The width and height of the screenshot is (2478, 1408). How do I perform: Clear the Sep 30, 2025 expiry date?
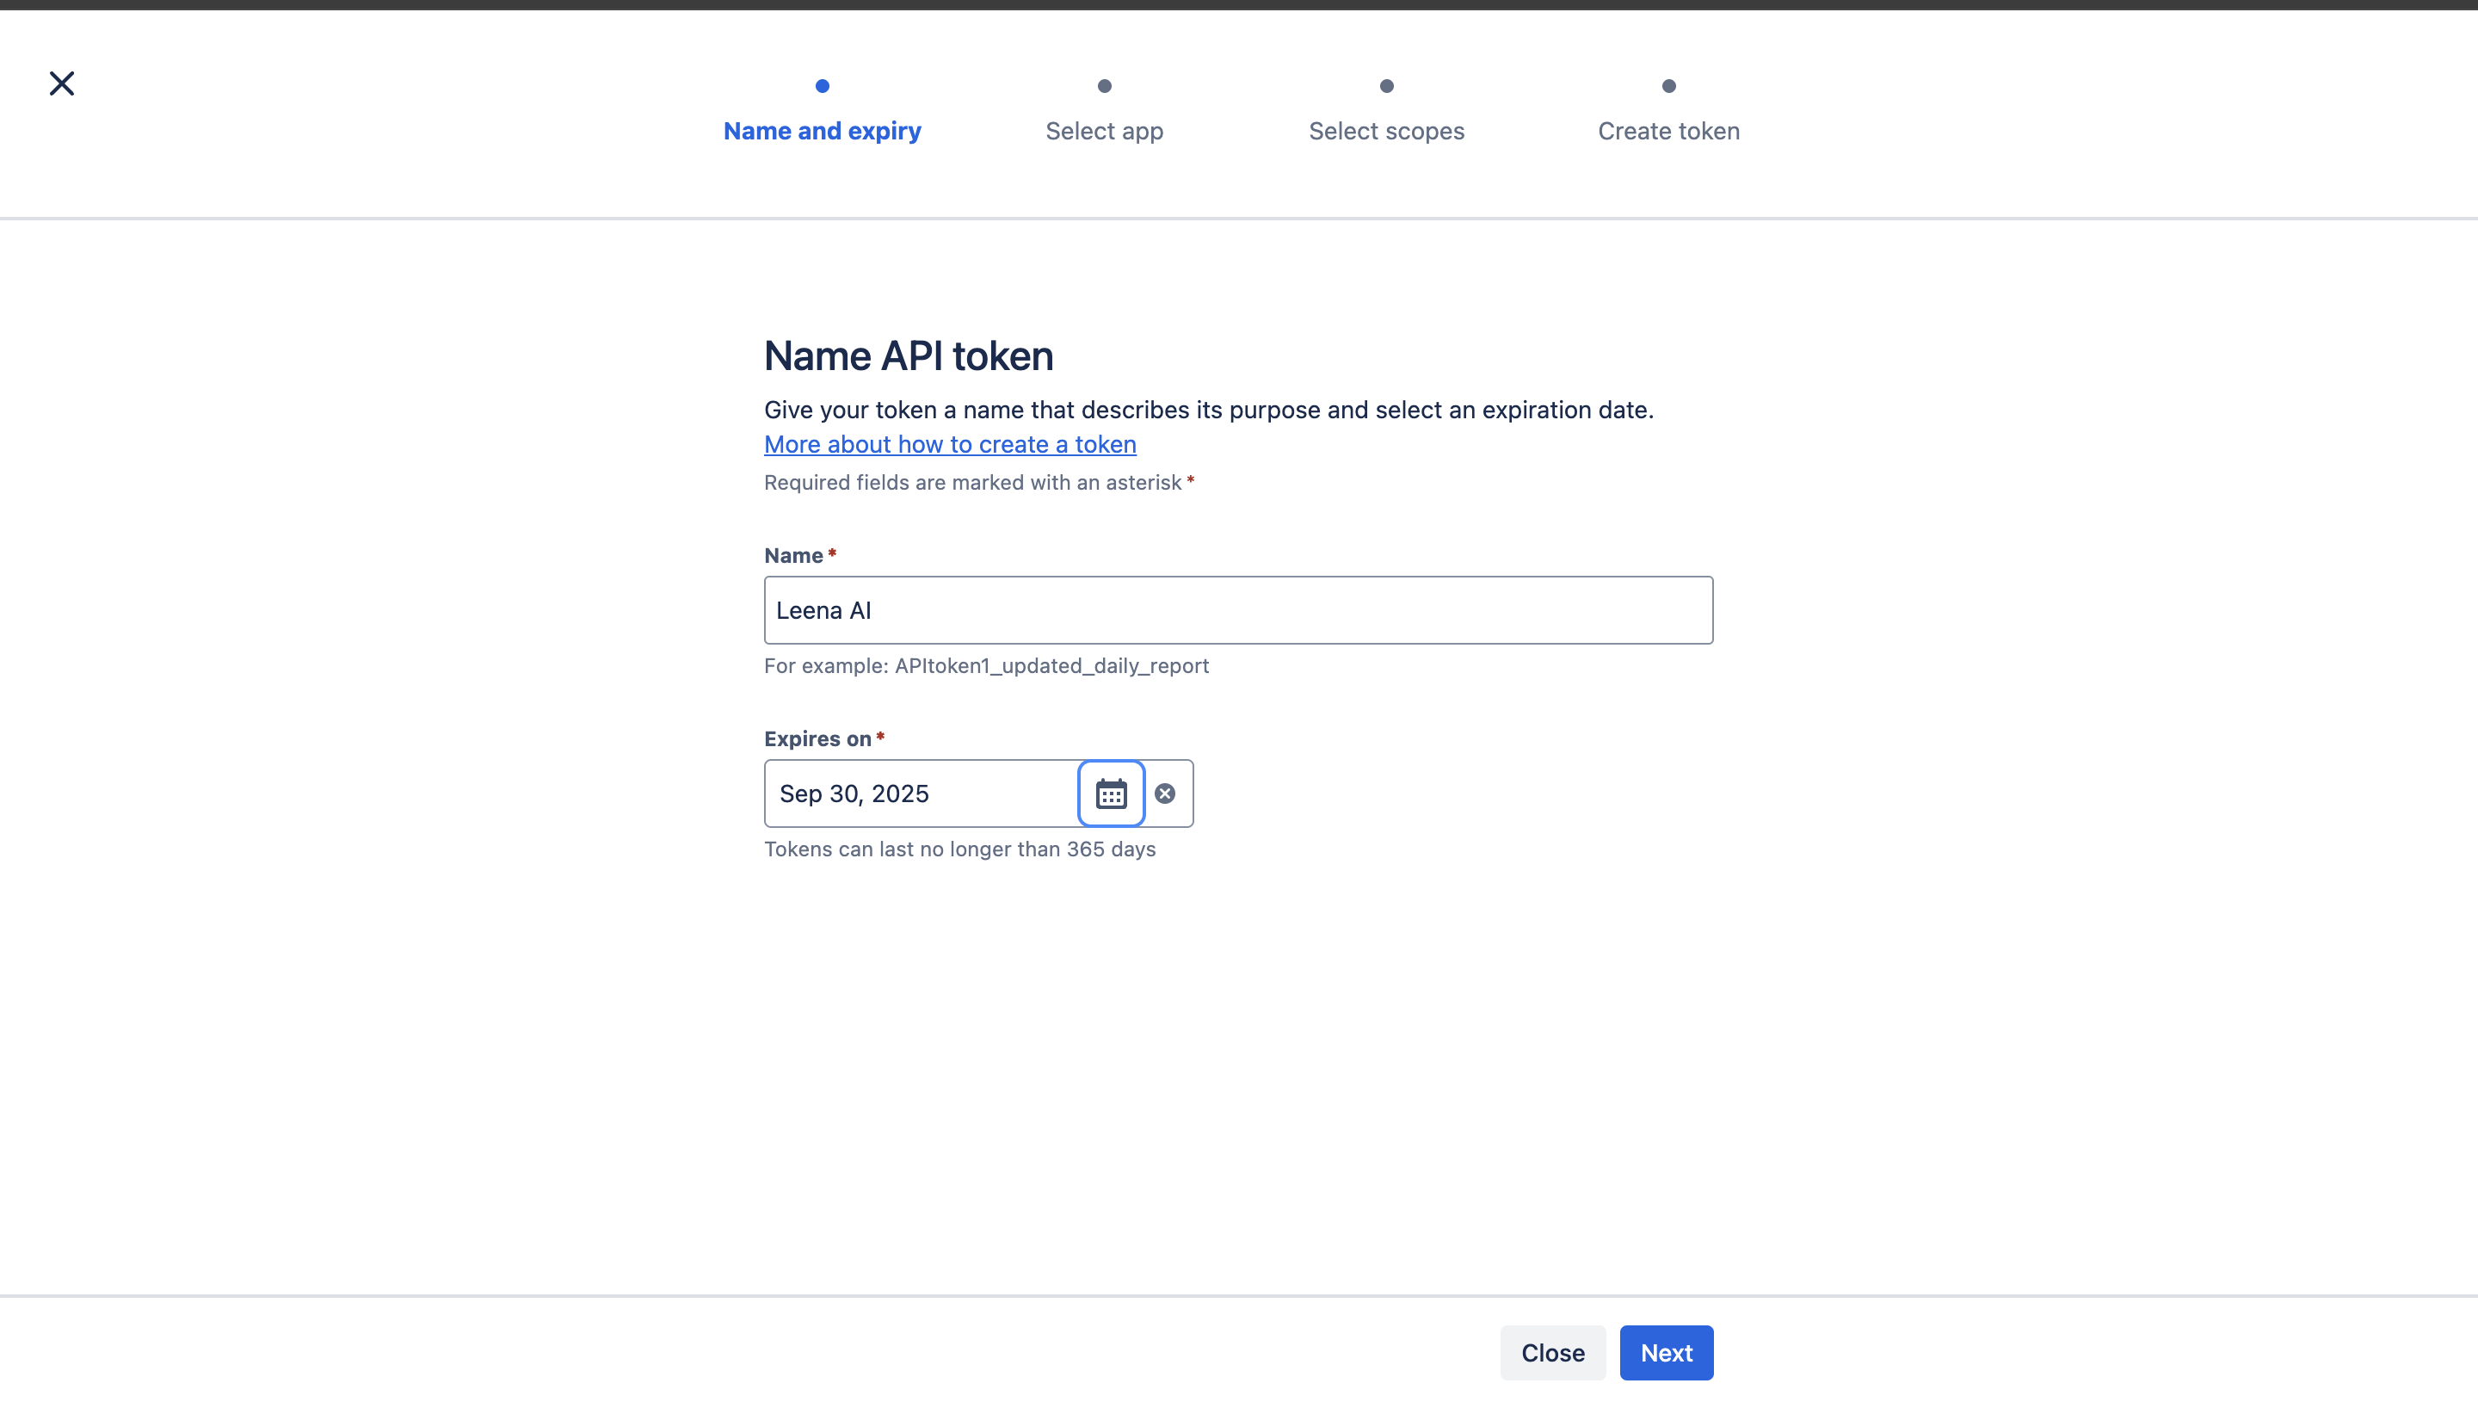pos(1165,794)
